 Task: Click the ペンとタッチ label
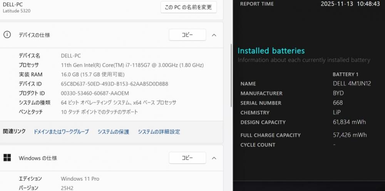click(x=31, y=112)
